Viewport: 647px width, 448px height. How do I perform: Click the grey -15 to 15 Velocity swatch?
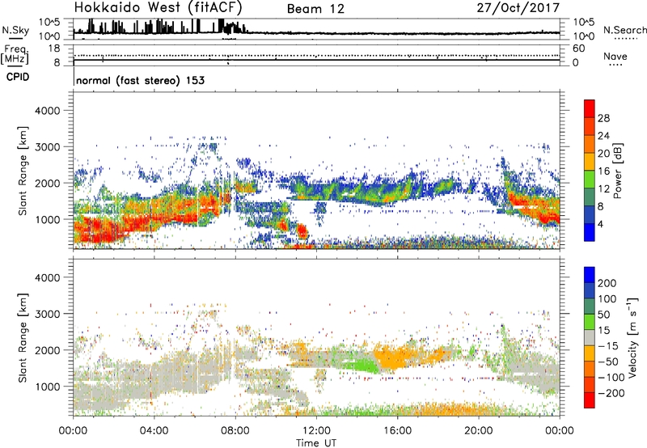click(590, 337)
